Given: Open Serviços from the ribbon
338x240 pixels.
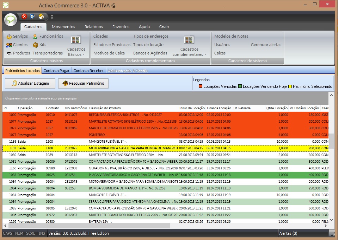Looking at the screenshot, I should 17,37.
